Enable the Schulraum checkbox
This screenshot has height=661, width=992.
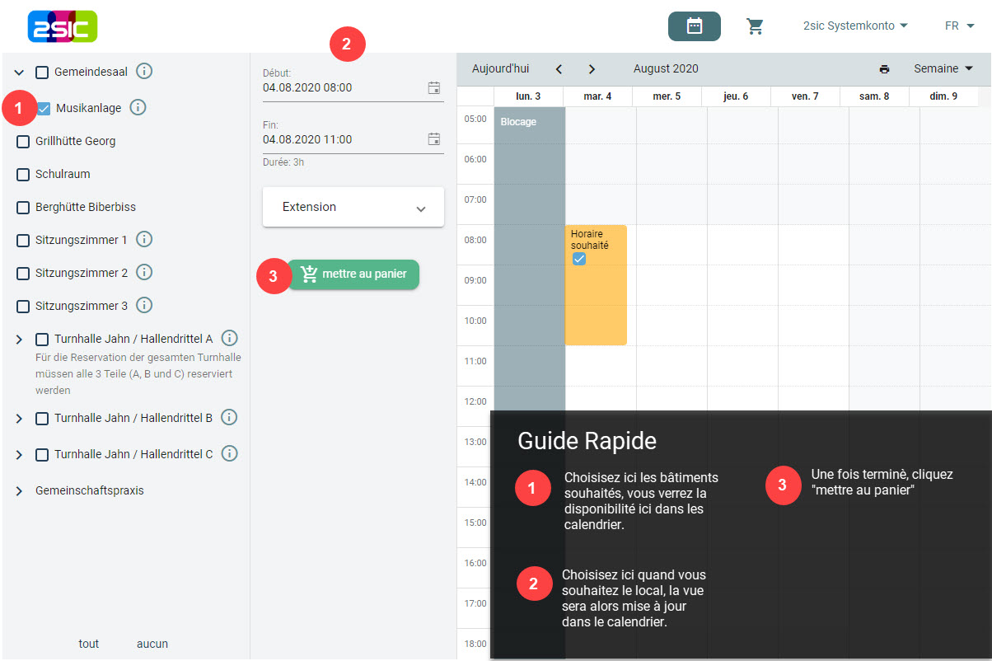pos(23,174)
